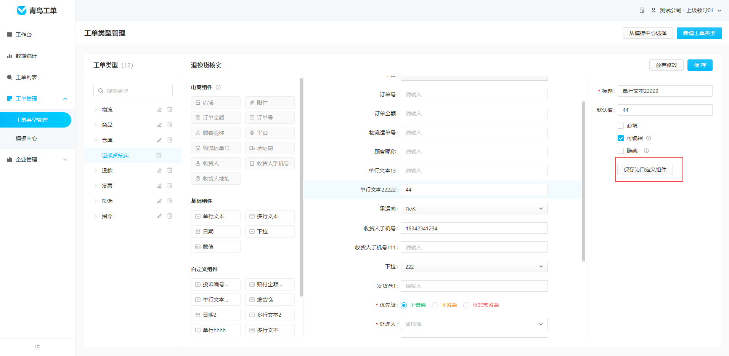Edit the 指令 ticket type

point(159,216)
